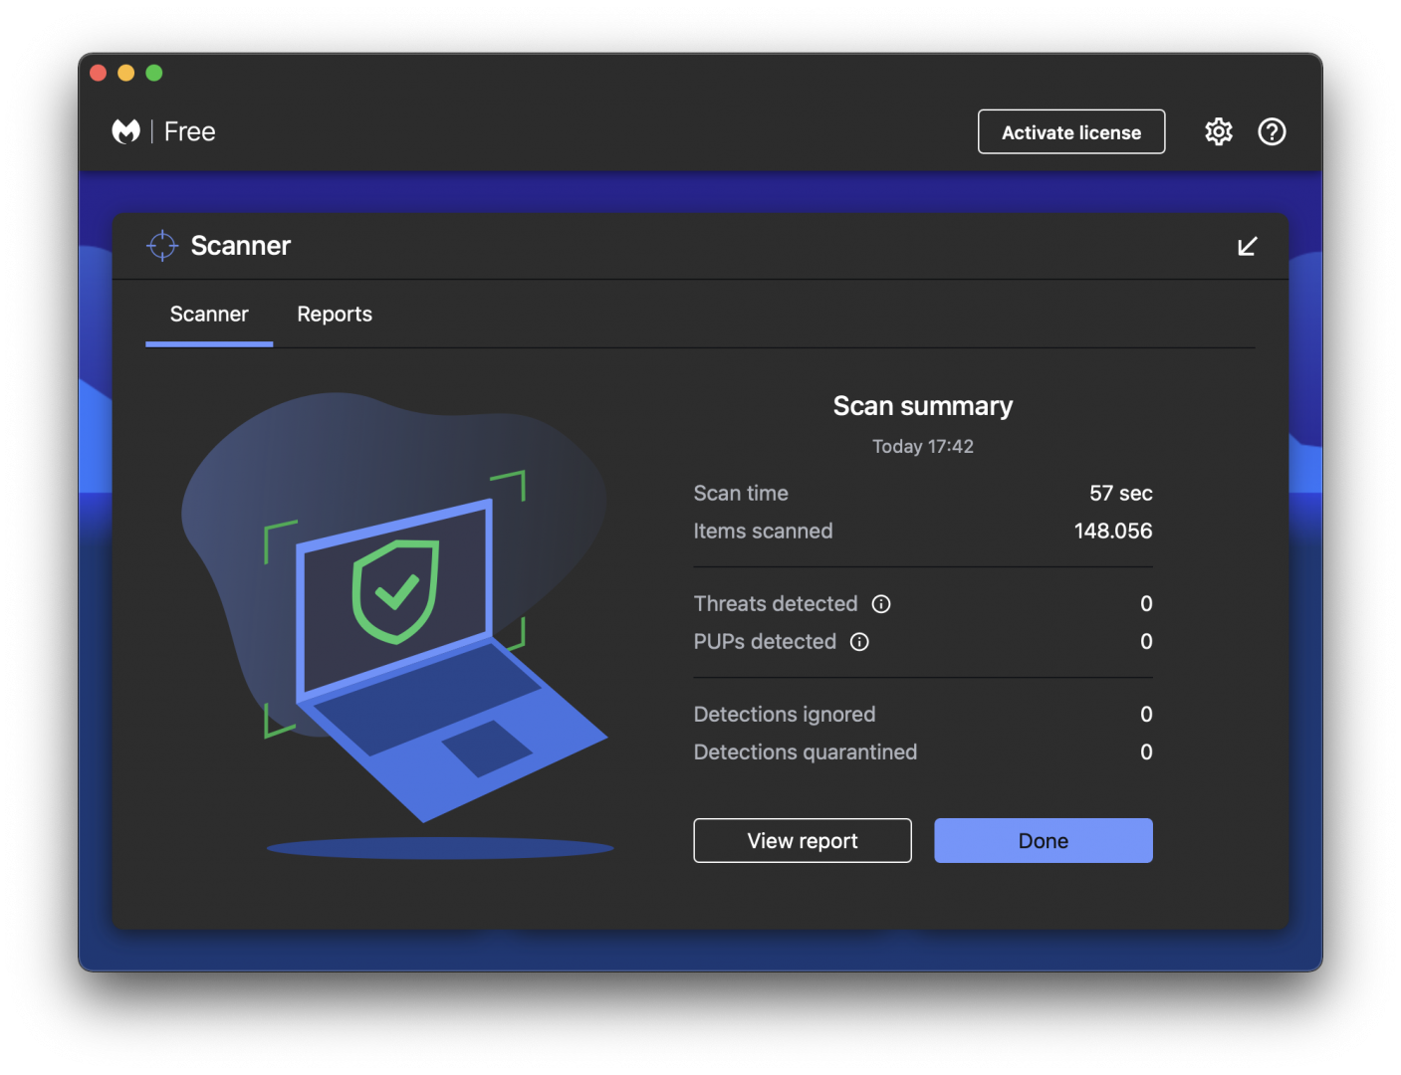Open the View report button
The image size is (1401, 1075).
[803, 840]
